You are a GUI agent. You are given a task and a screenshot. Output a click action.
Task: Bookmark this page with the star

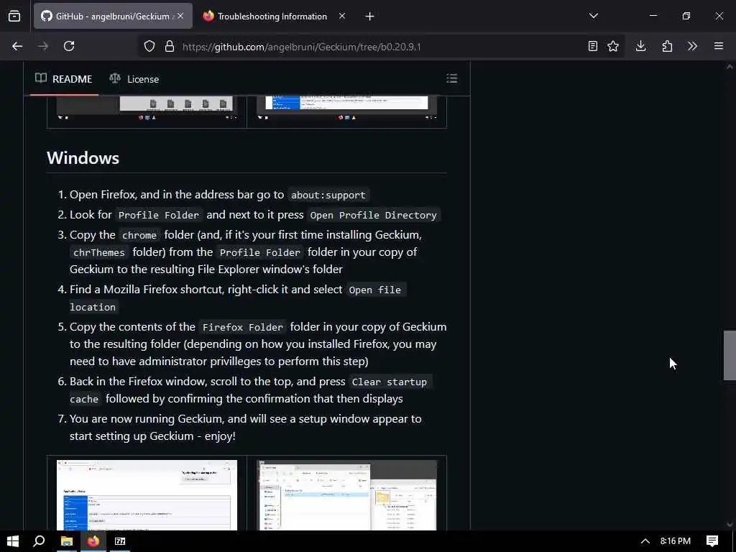click(x=613, y=46)
